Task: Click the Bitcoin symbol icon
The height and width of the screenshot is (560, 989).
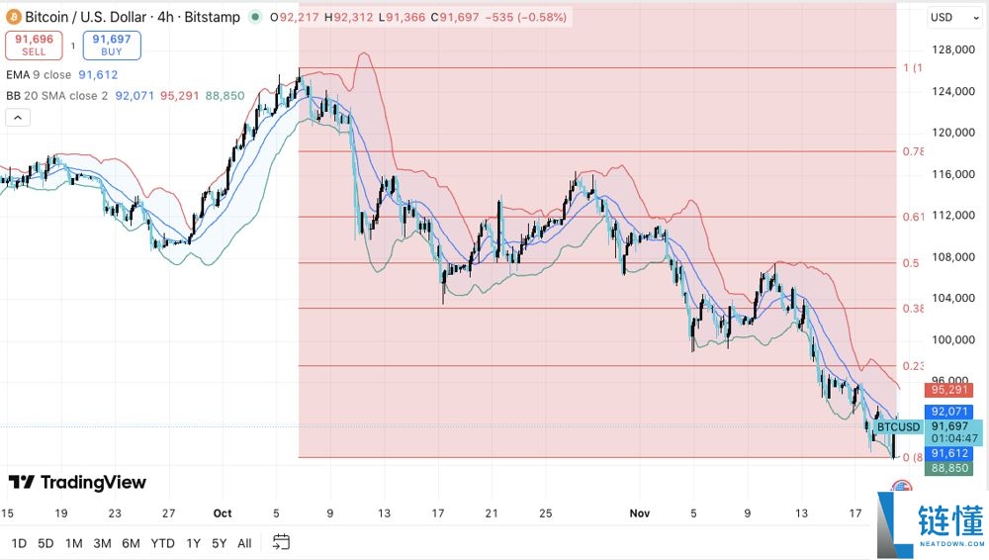Action: click(13, 17)
